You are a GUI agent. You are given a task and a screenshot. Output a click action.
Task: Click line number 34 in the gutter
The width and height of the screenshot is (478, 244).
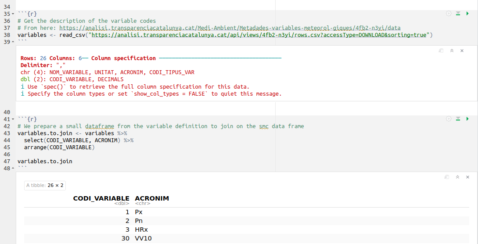coord(7,7)
